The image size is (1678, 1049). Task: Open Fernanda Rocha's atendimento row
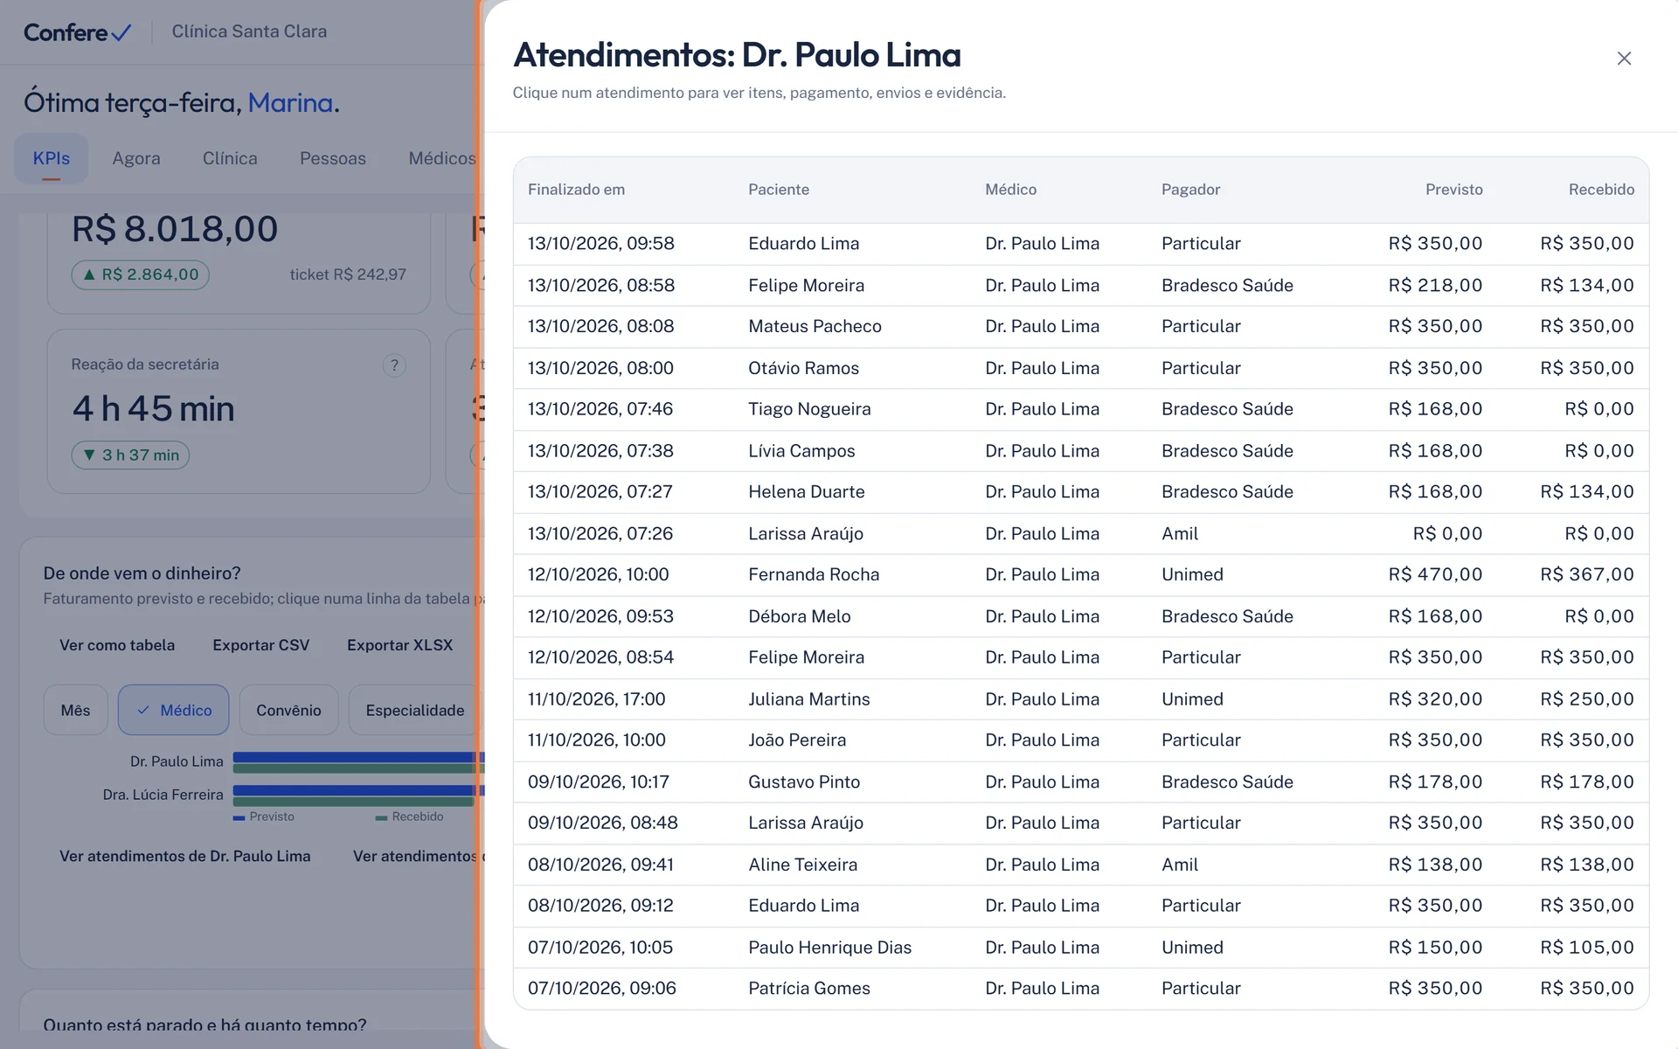click(x=1081, y=575)
